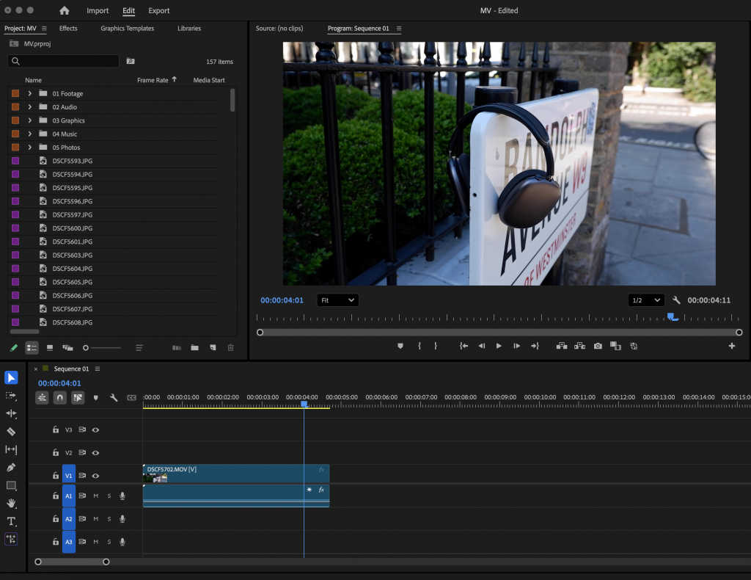Click the New Bin folder icon
The image size is (751, 580).
click(x=195, y=347)
